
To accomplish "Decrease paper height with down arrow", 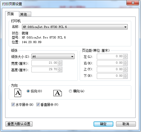I will point(60,71).
